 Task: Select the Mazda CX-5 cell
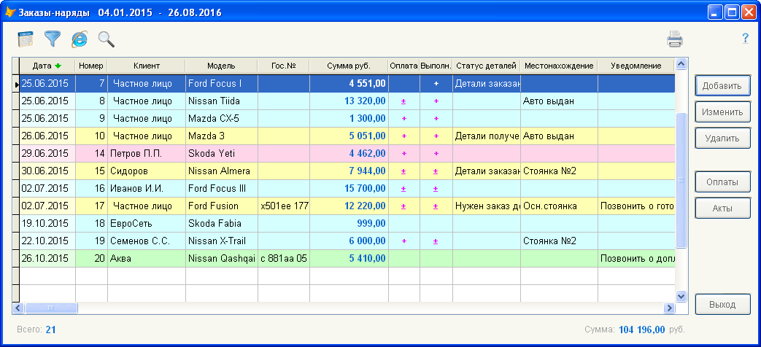pos(221,119)
